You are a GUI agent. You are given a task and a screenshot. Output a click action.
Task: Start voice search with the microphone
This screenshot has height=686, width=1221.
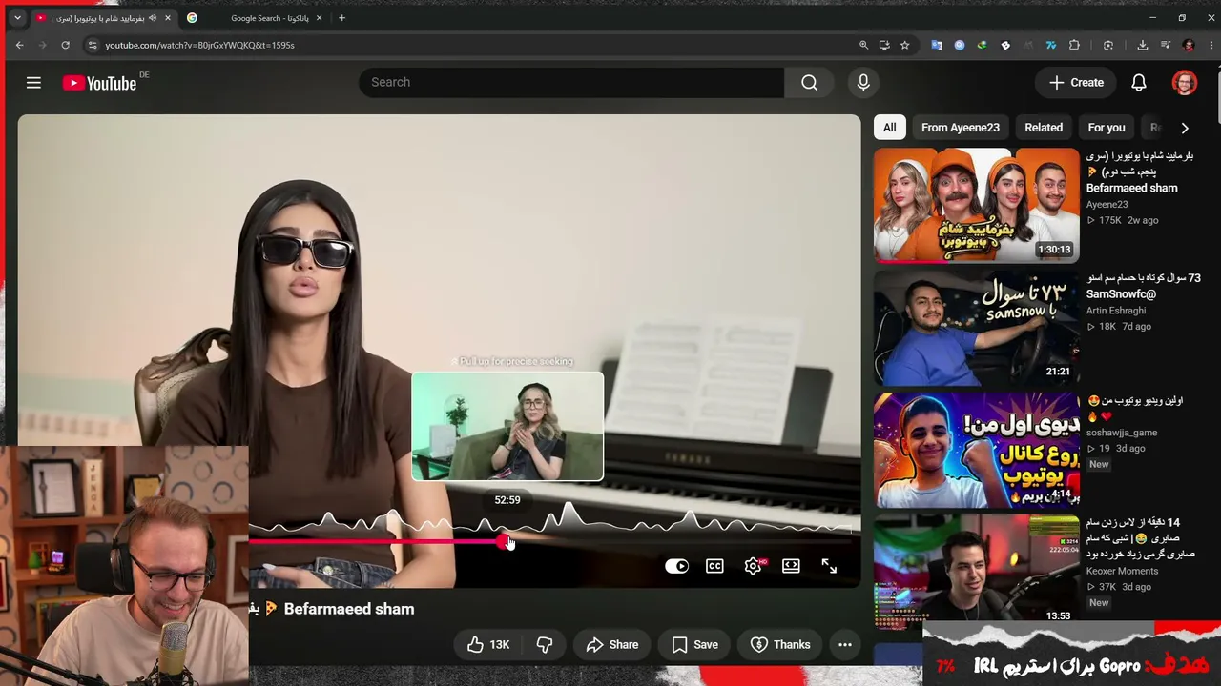(863, 83)
